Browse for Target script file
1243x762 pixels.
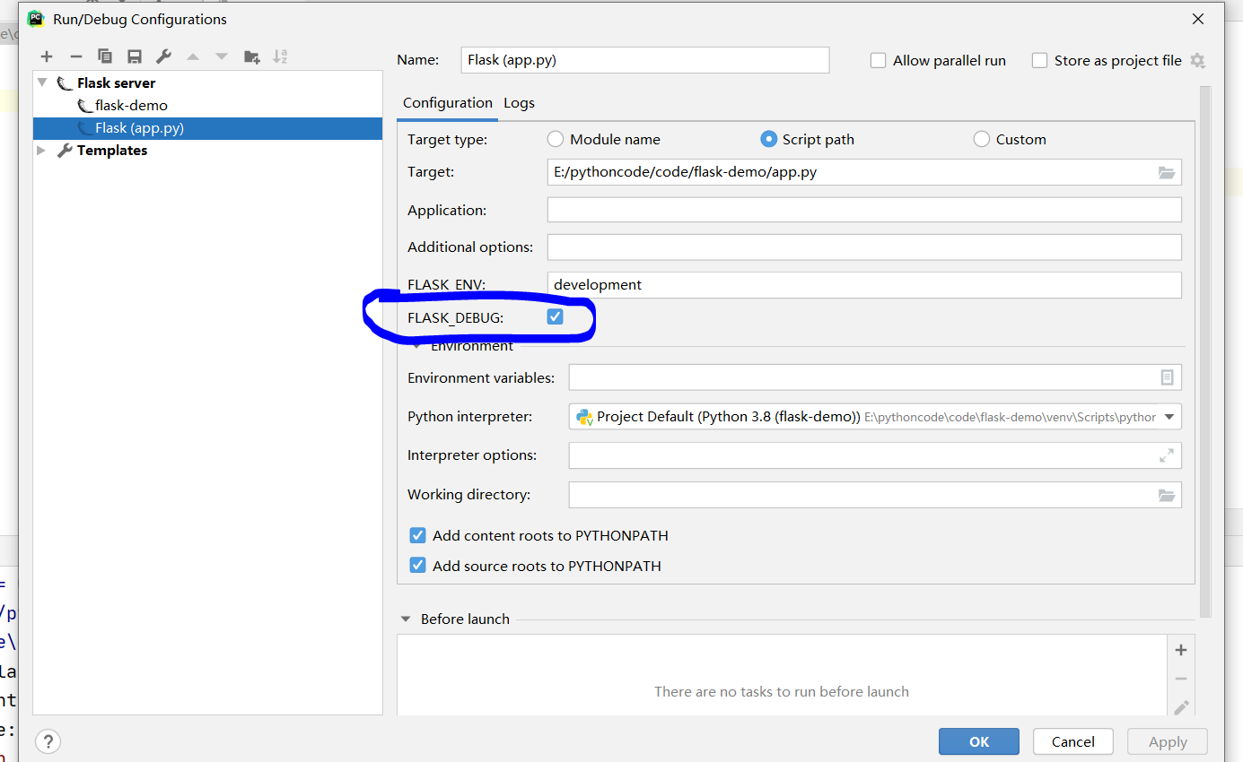pos(1167,172)
